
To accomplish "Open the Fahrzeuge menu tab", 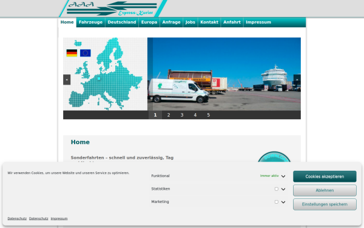I will (x=90, y=22).
